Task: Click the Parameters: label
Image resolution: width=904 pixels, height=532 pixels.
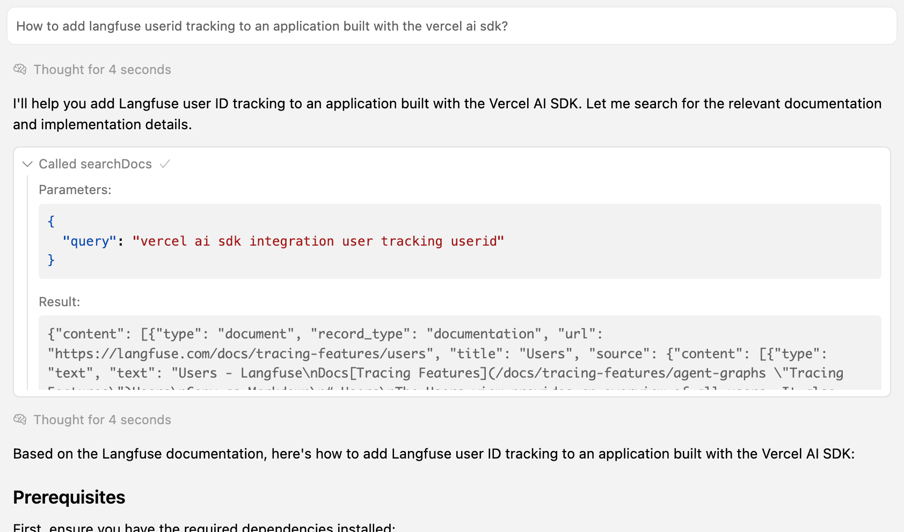Action: pyautogui.click(x=75, y=190)
